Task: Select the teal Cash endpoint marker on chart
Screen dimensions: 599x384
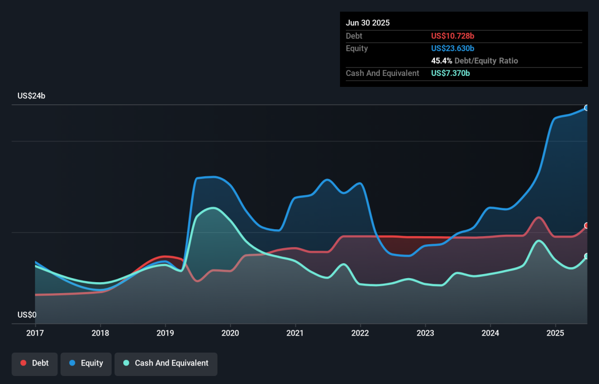Action: [587, 256]
